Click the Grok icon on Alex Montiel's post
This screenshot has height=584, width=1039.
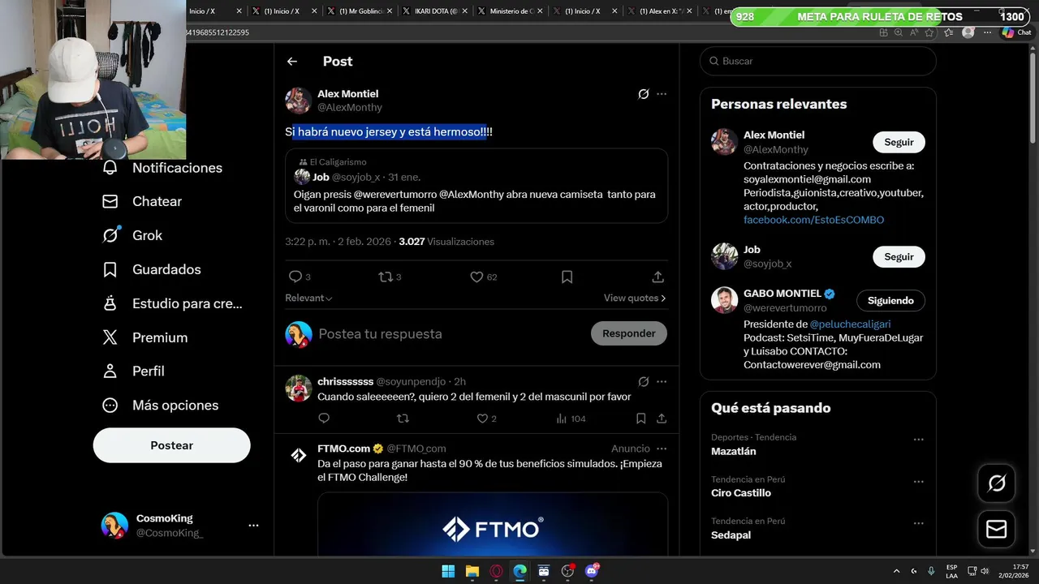pyautogui.click(x=643, y=94)
